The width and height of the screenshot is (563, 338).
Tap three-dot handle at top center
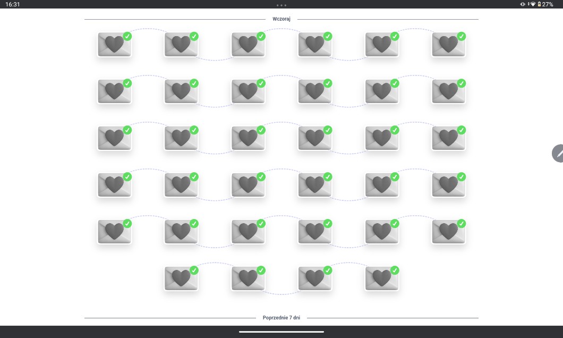coord(281,5)
